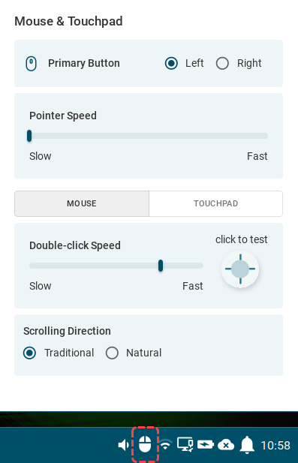Click the 10:58 clock in taskbar
298x463 pixels.
pyautogui.click(x=275, y=445)
